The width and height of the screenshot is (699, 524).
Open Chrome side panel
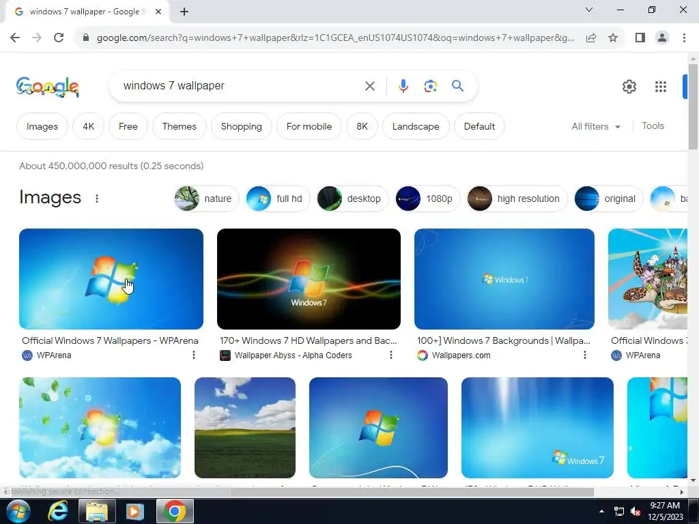pos(640,38)
